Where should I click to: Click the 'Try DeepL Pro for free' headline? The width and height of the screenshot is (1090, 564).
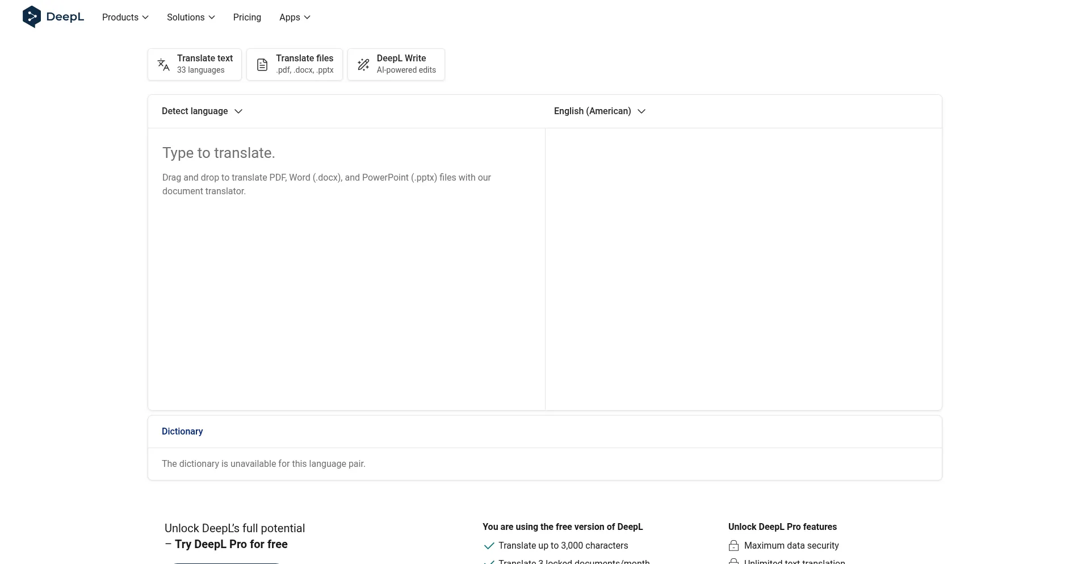[x=231, y=544]
